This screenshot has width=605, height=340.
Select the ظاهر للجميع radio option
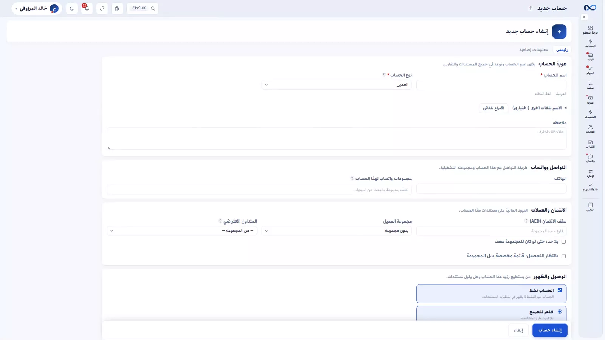[560, 312]
